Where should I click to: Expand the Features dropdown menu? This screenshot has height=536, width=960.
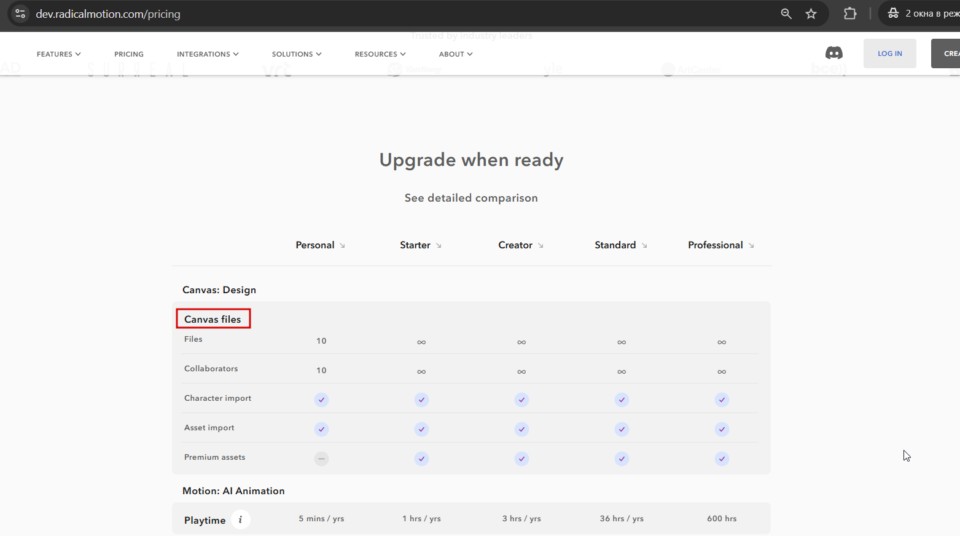59,54
